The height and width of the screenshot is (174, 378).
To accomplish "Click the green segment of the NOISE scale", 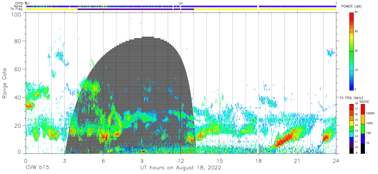I will click(363, 129).
